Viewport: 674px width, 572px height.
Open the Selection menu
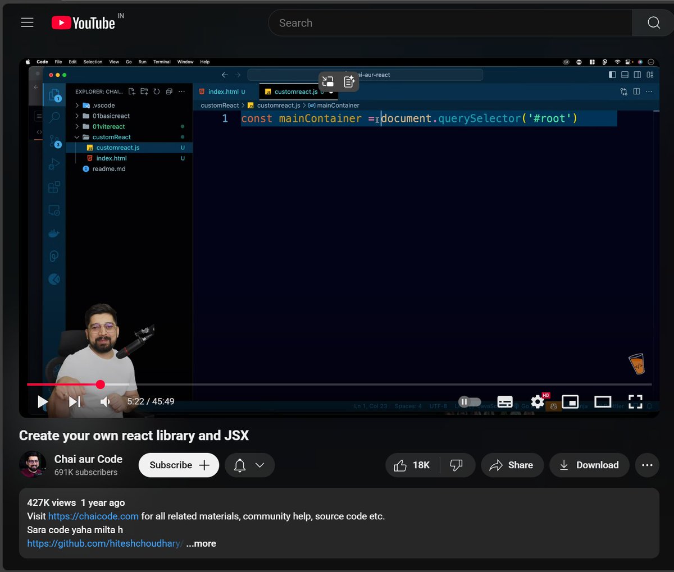93,62
